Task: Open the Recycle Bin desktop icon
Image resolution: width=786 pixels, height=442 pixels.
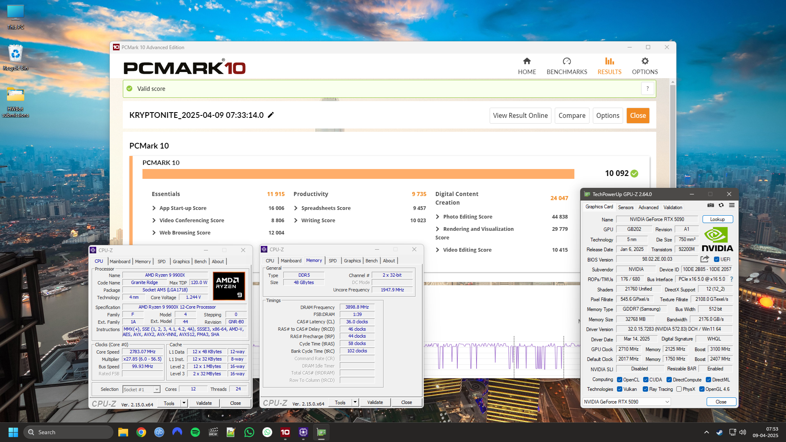Action: tap(16, 58)
